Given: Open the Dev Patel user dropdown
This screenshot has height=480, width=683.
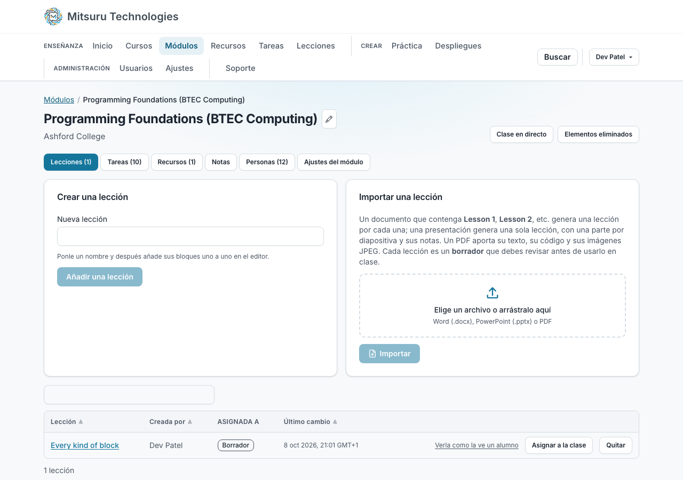Looking at the screenshot, I should coord(614,57).
